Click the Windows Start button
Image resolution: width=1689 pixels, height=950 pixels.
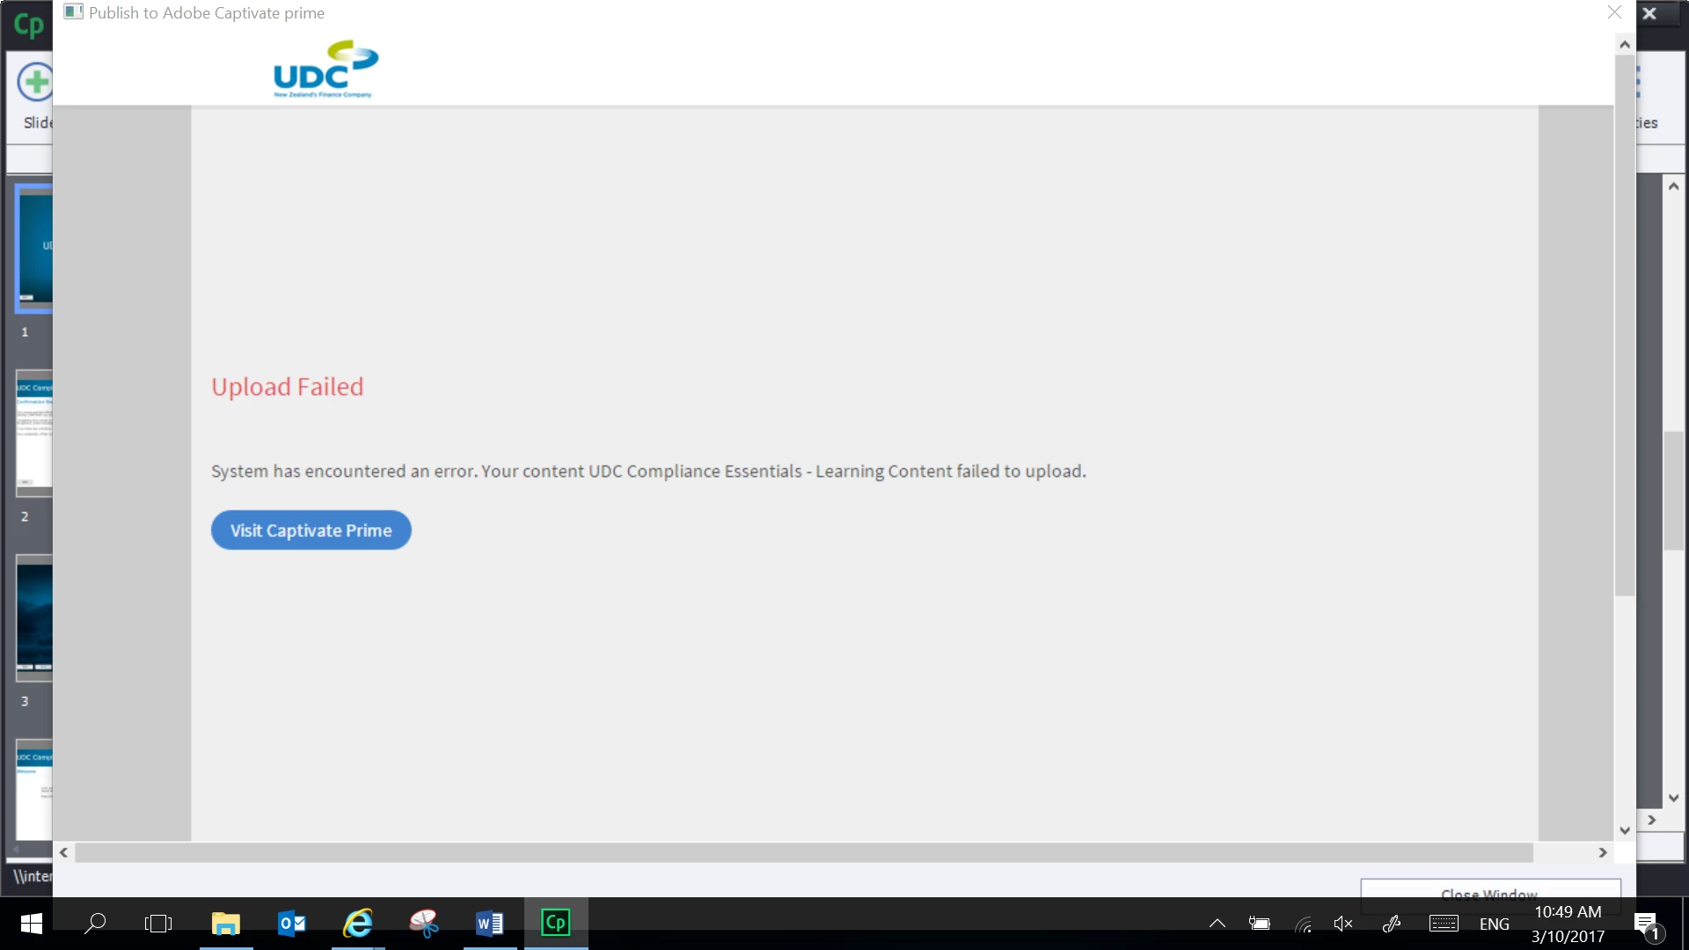pos(32,923)
